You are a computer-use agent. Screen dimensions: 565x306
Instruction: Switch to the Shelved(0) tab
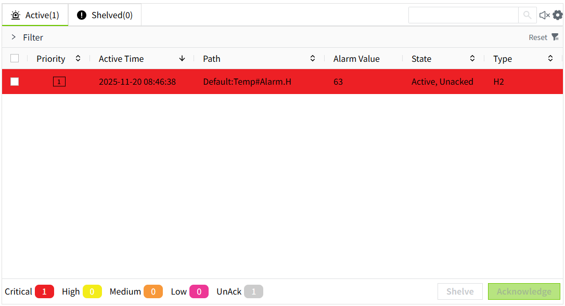point(105,15)
